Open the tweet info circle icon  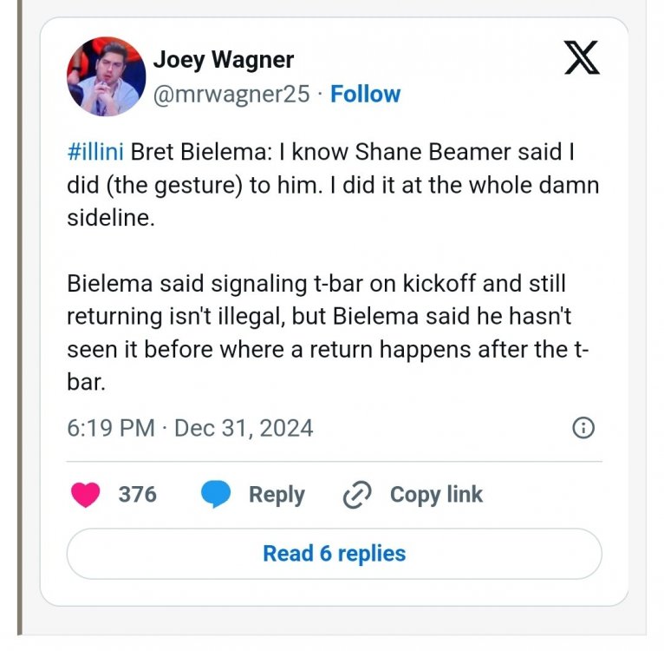coord(583,428)
